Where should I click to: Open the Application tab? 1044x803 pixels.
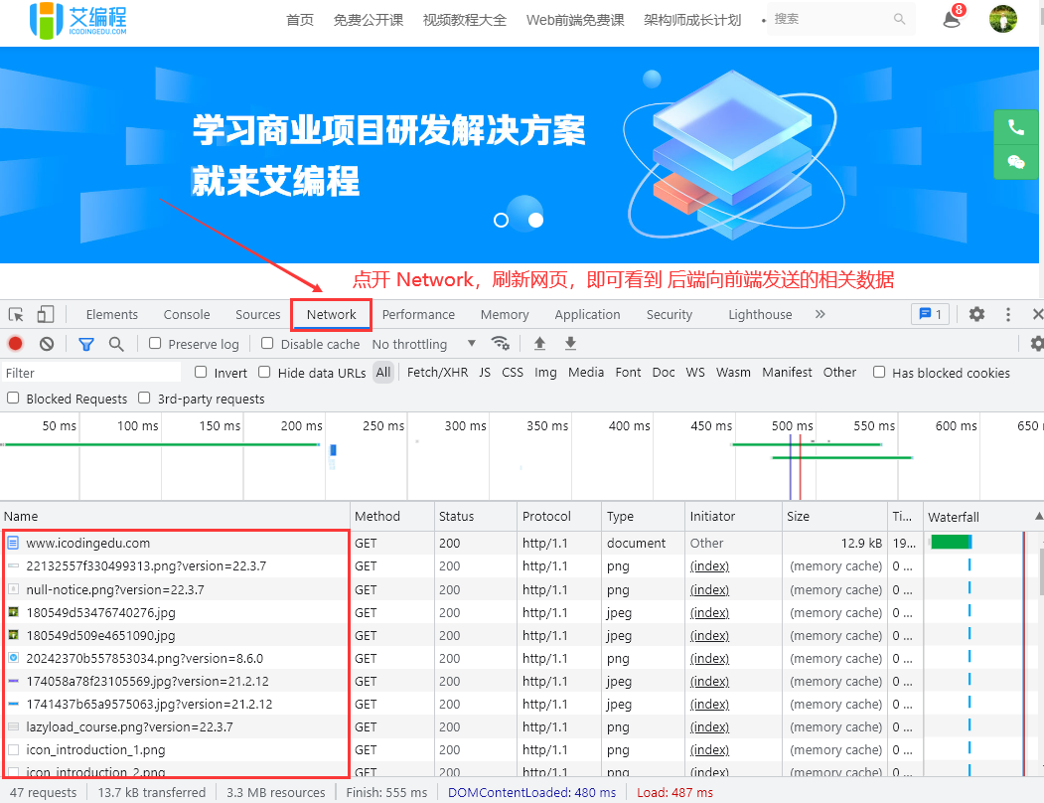click(x=587, y=314)
